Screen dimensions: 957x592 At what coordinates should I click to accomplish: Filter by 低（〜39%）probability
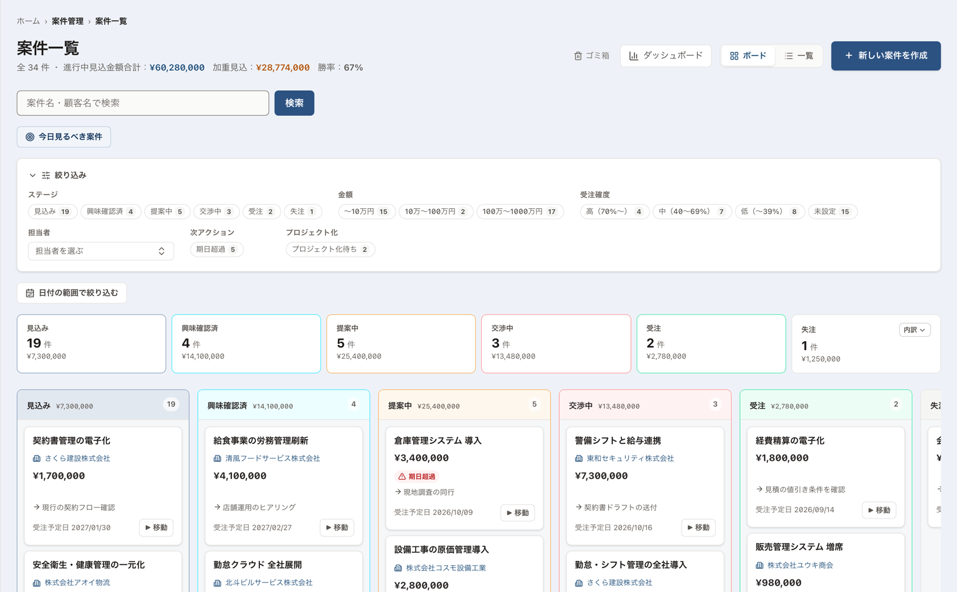770,211
